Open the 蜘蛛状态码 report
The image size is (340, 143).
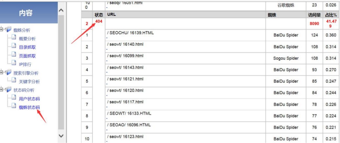pos(29,107)
